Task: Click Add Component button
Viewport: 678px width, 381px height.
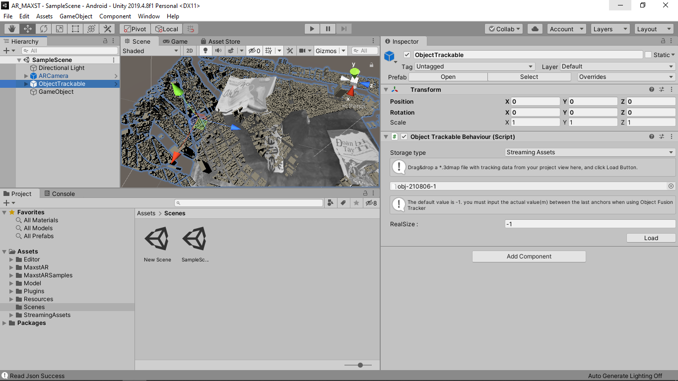Action: [x=529, y=256]
